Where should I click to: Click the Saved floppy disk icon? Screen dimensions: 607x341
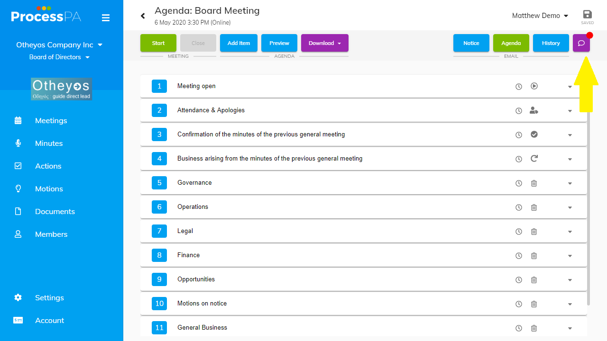pos(587,15)
